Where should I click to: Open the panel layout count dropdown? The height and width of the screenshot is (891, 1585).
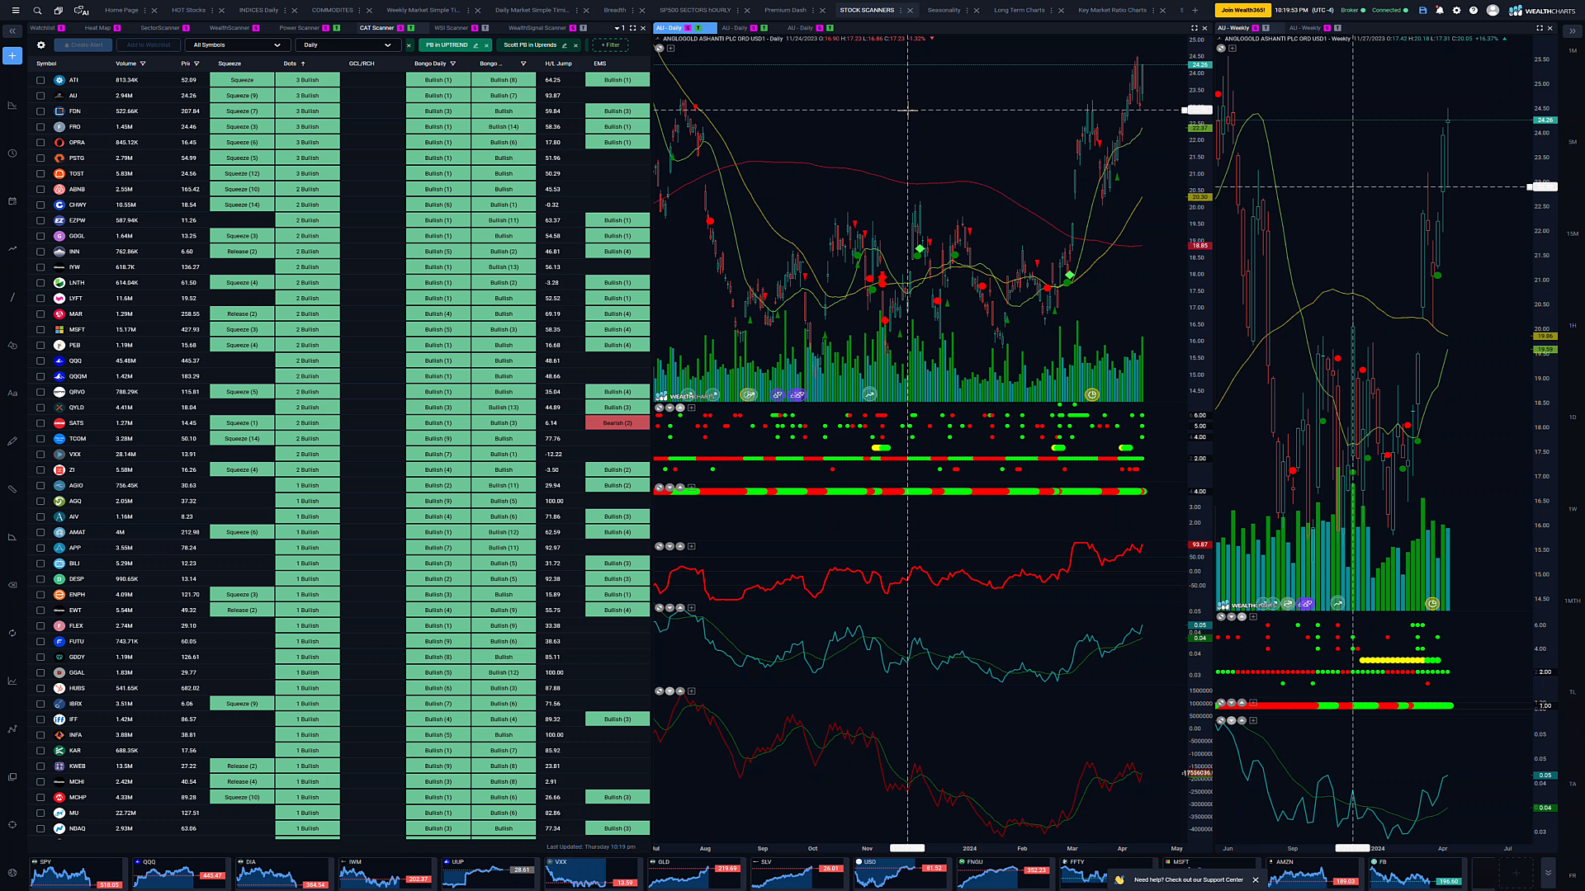click(619, 28)
